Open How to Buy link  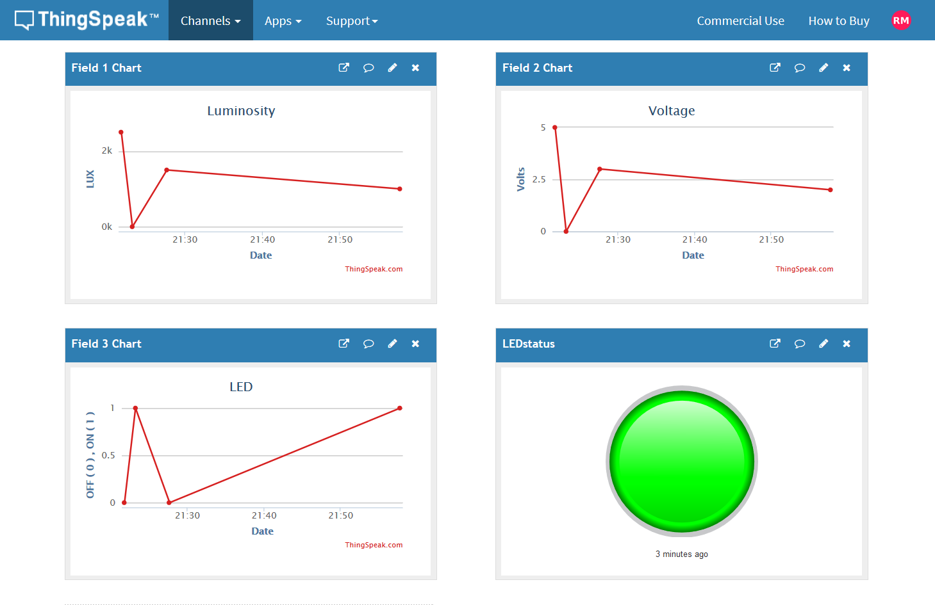coord(839,20)
